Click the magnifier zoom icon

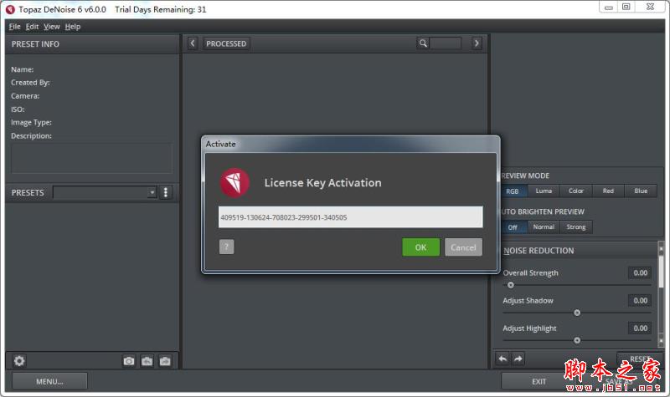click(423, 43)
